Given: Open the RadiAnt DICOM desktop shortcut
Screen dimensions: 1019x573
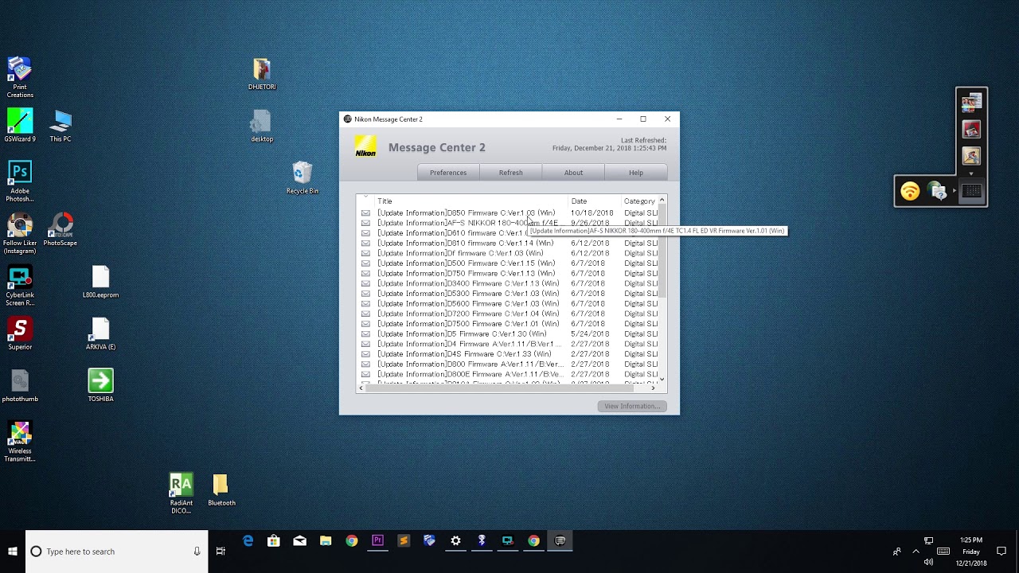Looking at the screenshot, I should tap(181, 493).
